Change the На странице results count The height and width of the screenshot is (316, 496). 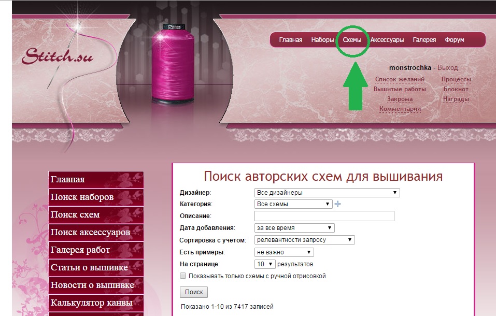(x=265, y=264)
